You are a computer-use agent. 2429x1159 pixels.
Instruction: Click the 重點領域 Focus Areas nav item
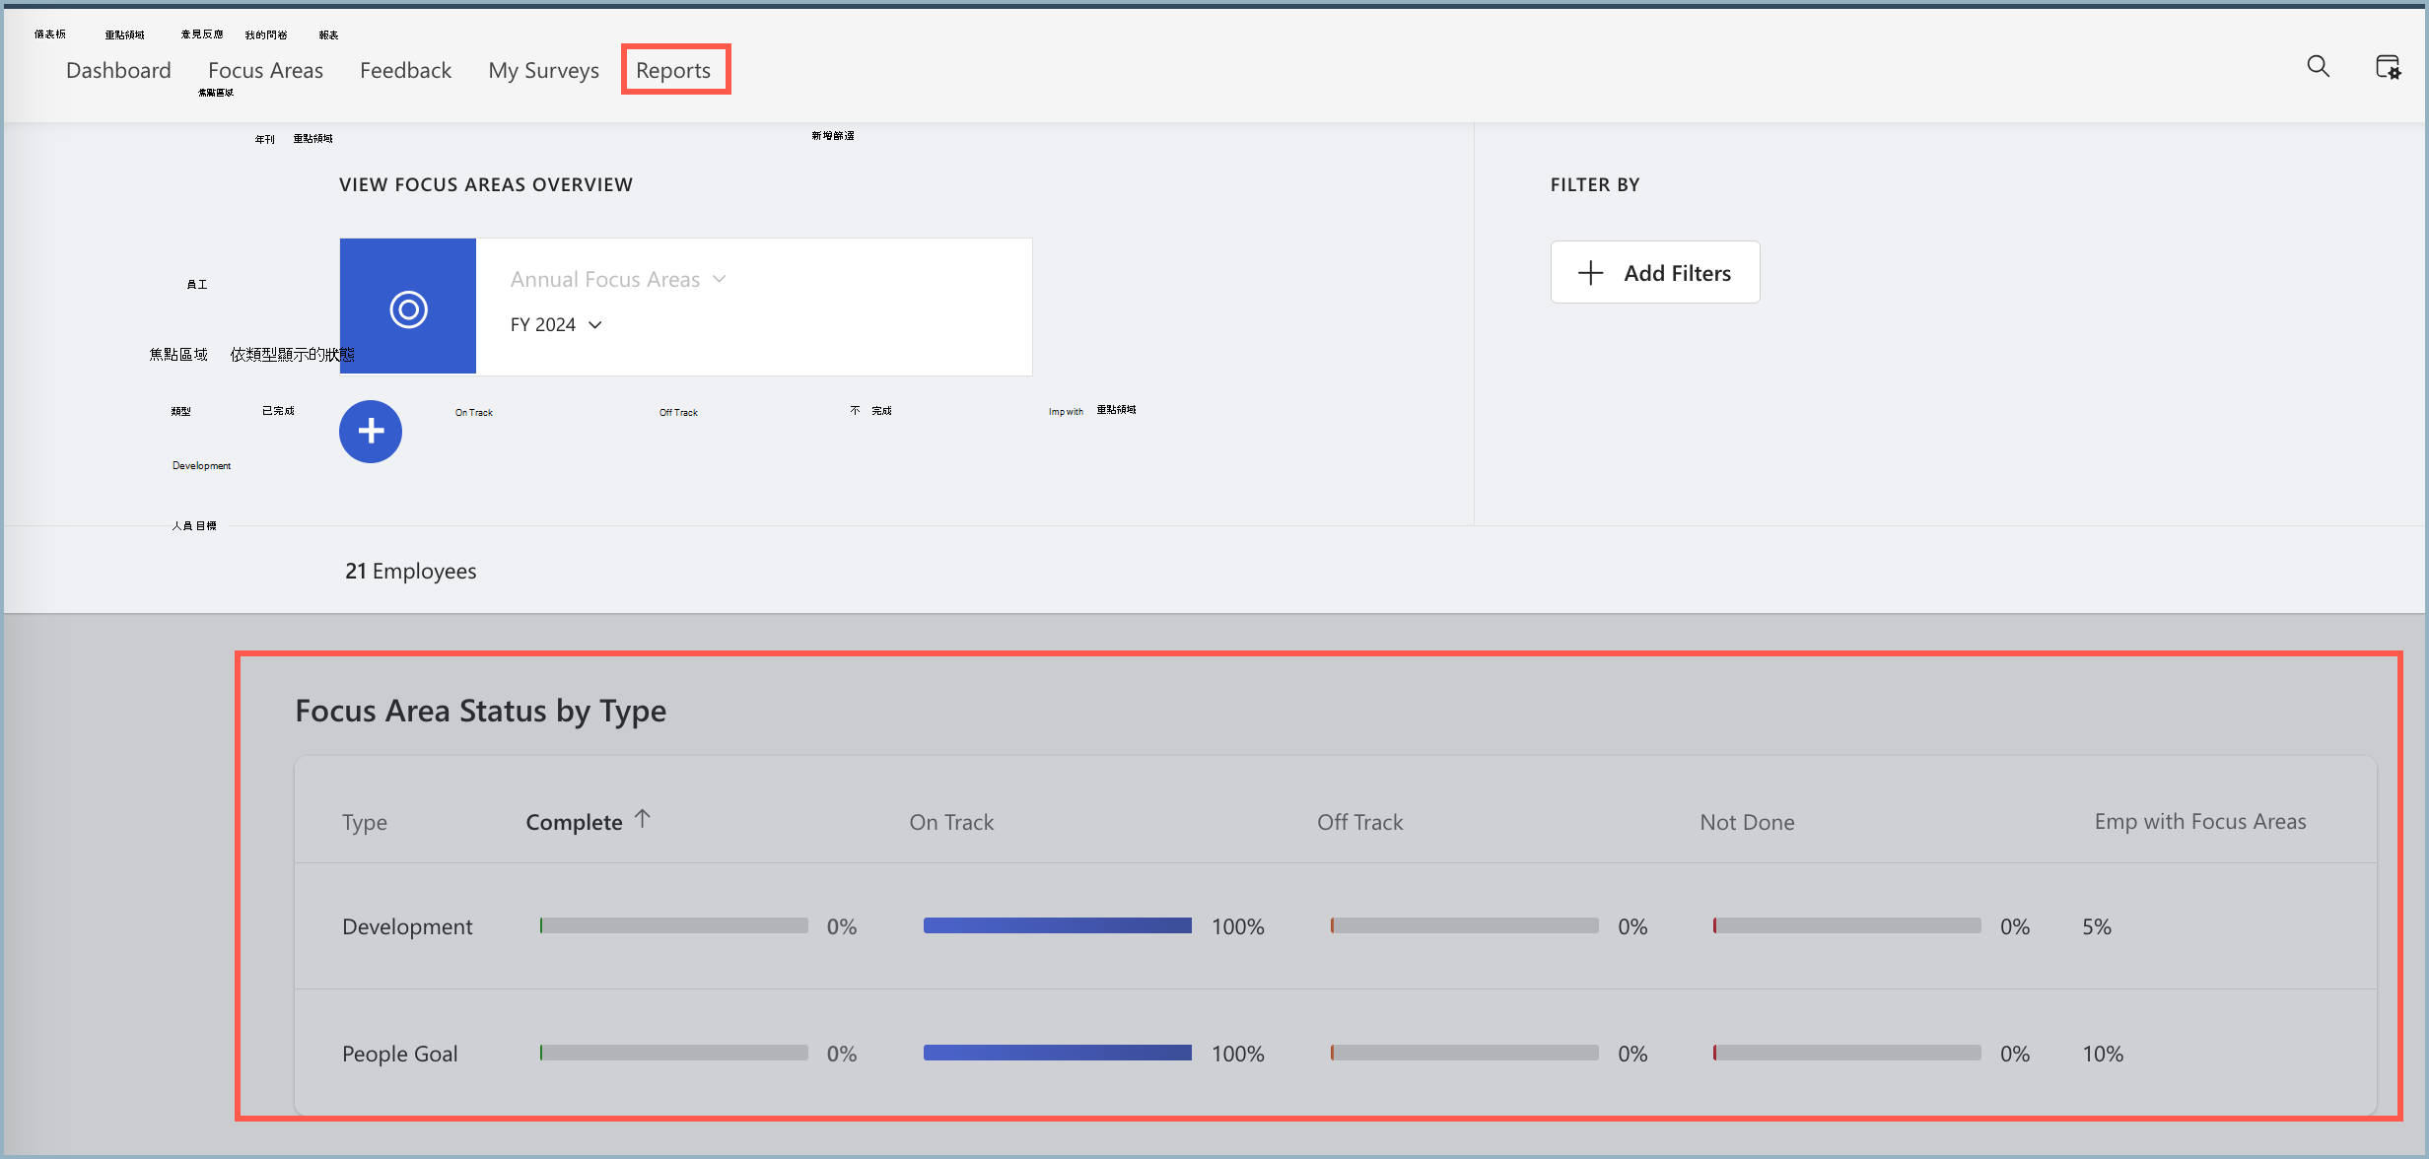(x=266, y=70)
